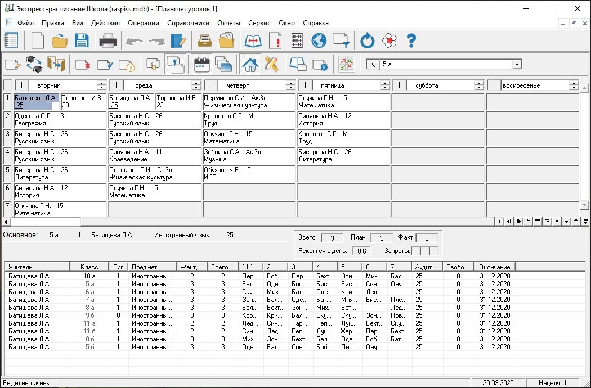
Task: Click the window-in-window navigation button
Action: tap(547, 222)
